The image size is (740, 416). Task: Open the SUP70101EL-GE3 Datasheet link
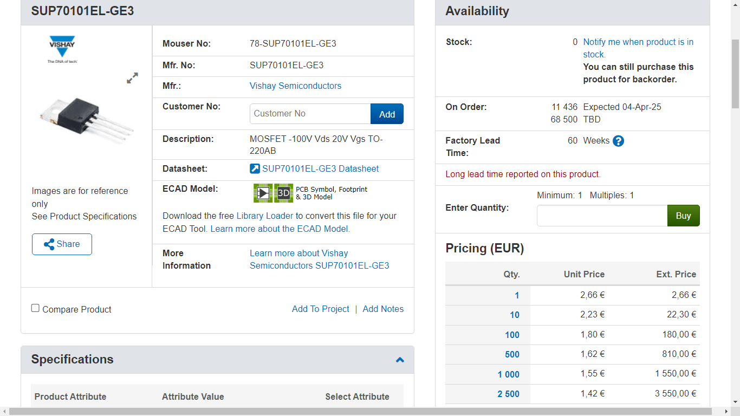pos(320,168)
